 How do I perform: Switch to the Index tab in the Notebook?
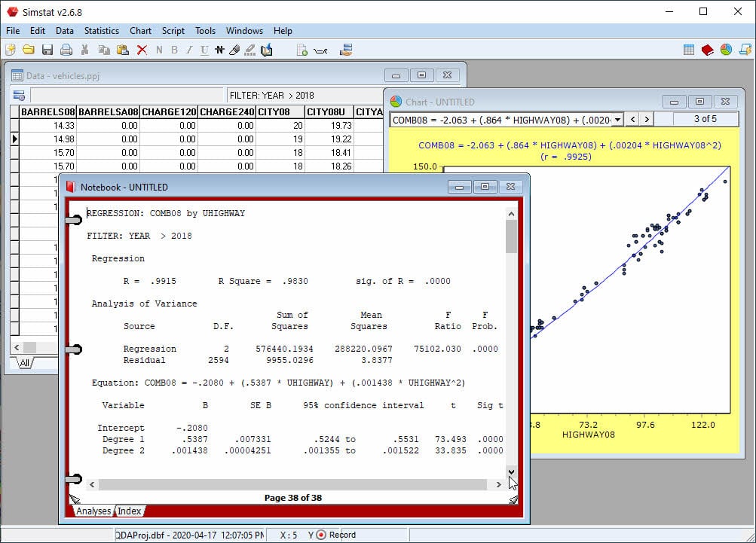pos(127,511)
